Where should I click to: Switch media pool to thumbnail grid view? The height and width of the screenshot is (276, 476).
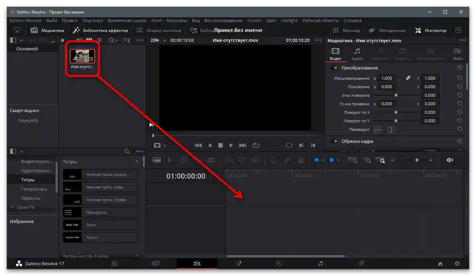click(x=89, y=40)
